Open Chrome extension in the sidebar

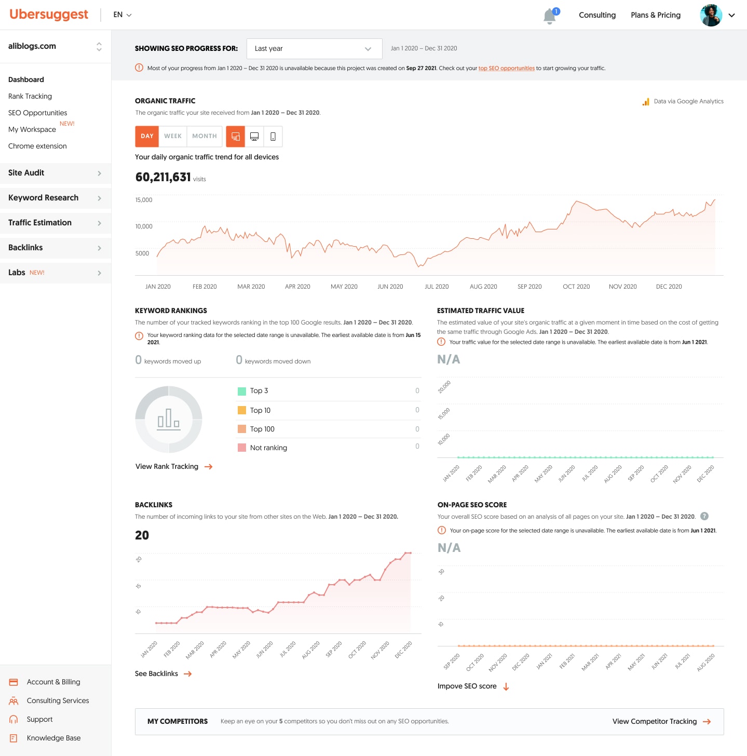37,146
